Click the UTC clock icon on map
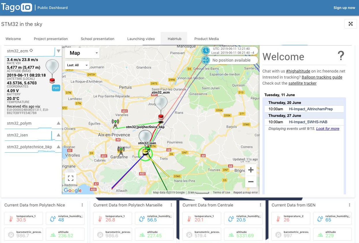The height and width of the screenshot is (243, 359). tap(206, 51)
